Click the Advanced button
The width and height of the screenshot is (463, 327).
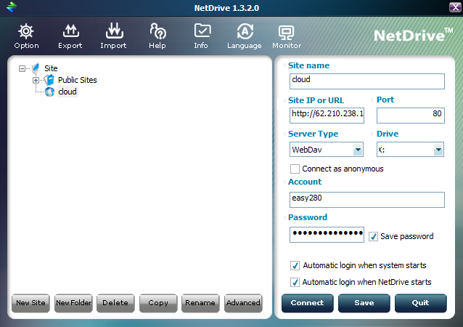242,303
